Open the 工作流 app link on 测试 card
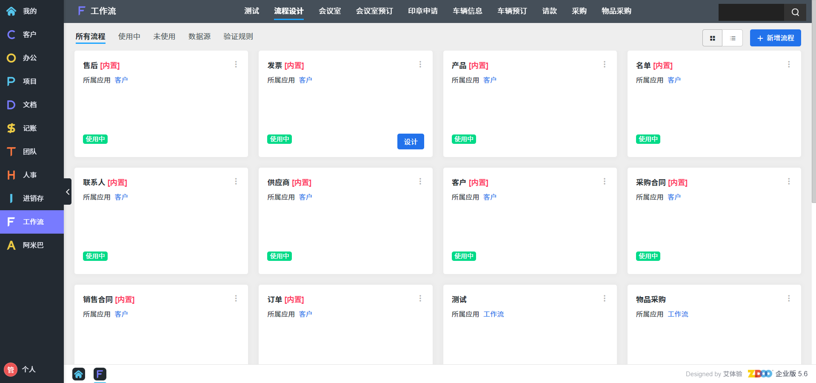The image size is (816, 383). [494, 314]
